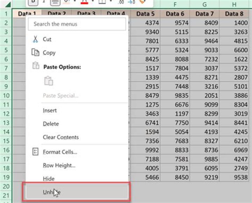Click the Cut scissors icon
This screenshot has height=203, width=252.
coord(35,39)
